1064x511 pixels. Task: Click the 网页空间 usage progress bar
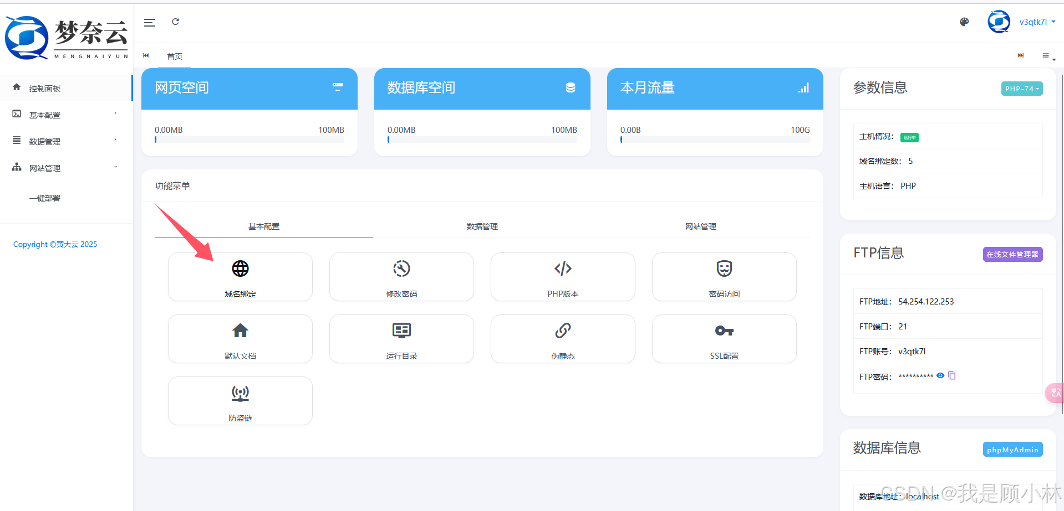(x=250, y=140)
